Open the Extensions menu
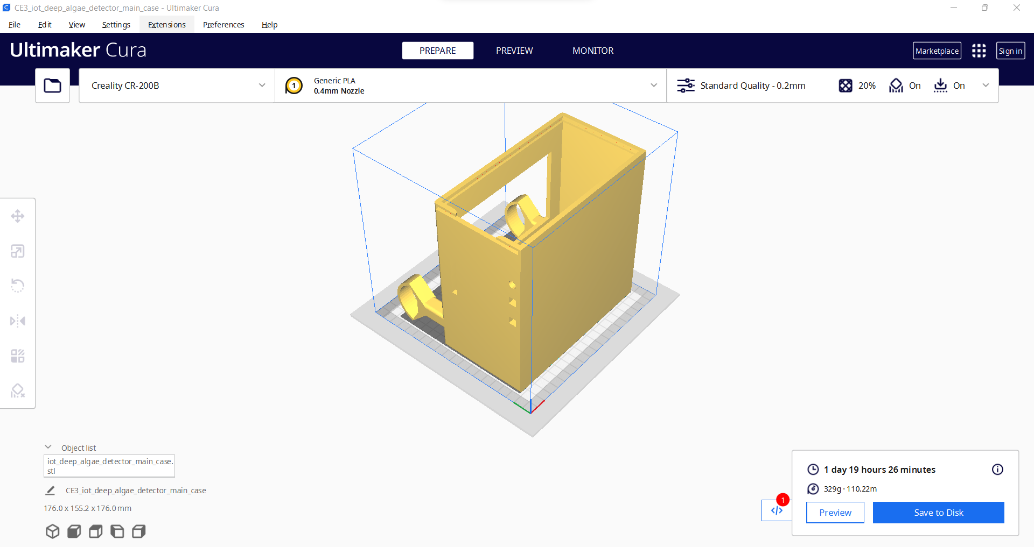 (x=167, y=25)
